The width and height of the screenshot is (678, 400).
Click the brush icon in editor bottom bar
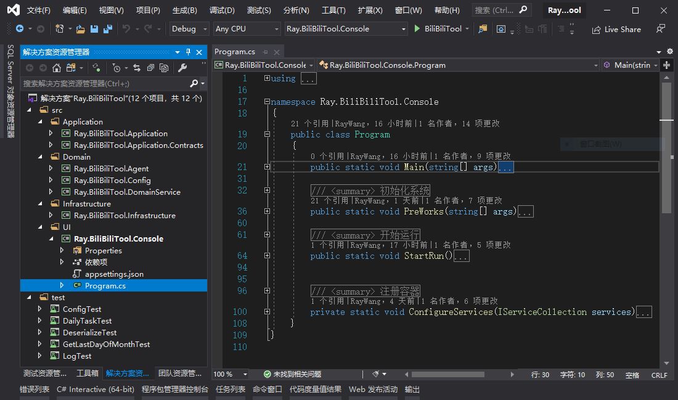pos(375,374)
